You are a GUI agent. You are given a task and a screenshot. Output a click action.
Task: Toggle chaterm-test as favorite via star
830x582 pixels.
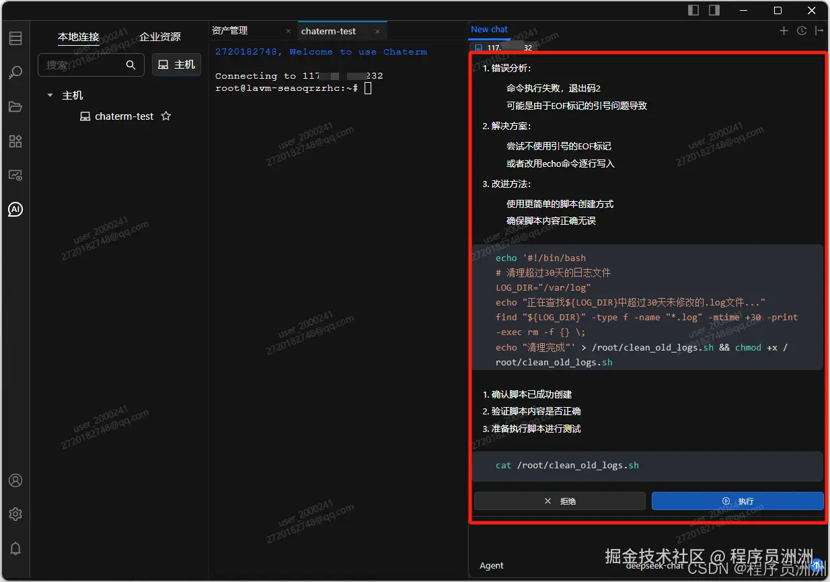[165, 116]
